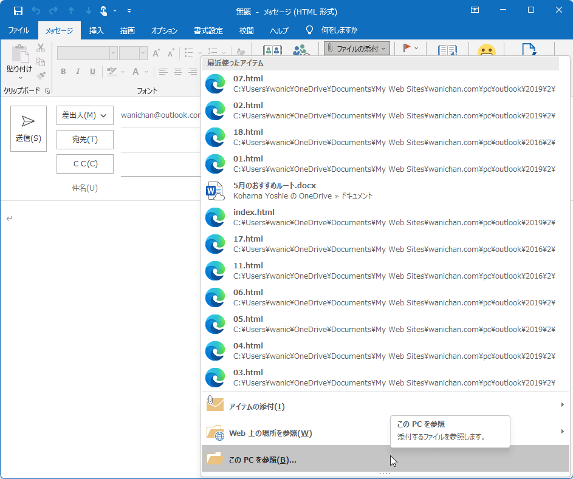Choose この PC を参照(B)...
This screenshot has height=479, width=573.
[x=385, y=458]
